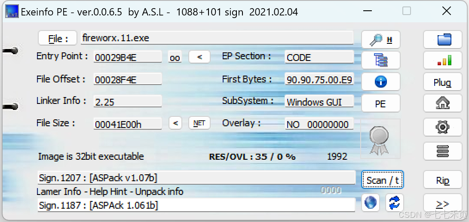Click the RES/OVL : 35 / 0 % text
This screenshot has width=469, height=222.
coord(252,157)
